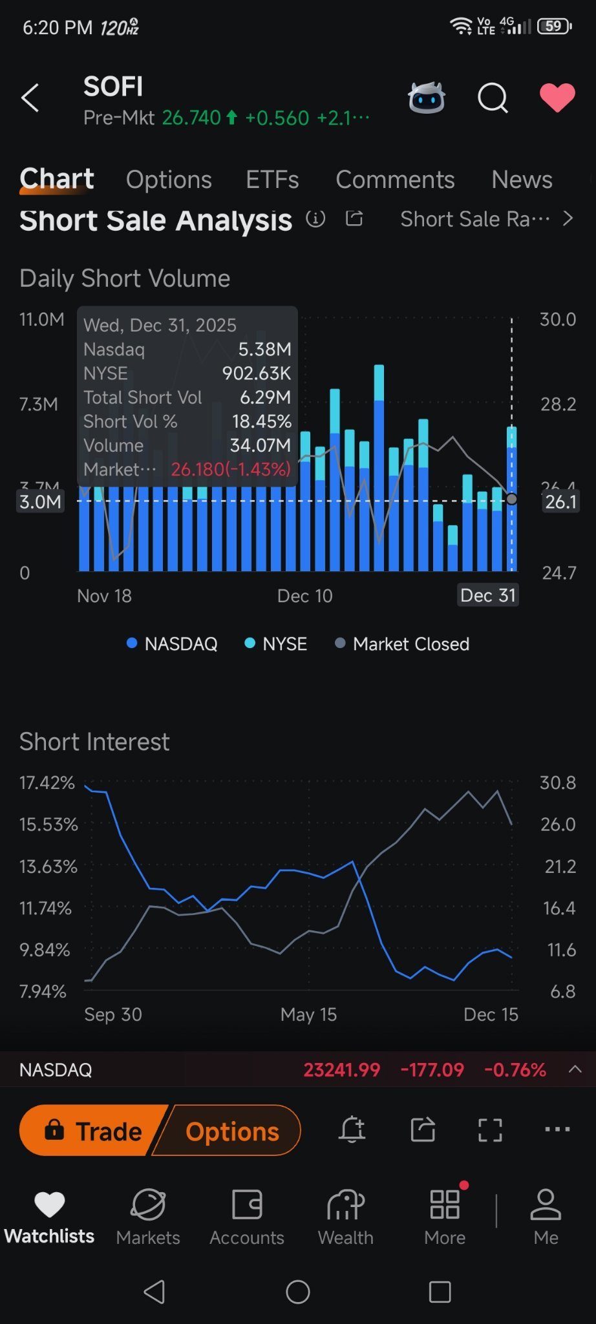This screenshot has height=1324, width=596.
Task: Toggle the pink heart favorite icon
Action: (x=557, y=98)
